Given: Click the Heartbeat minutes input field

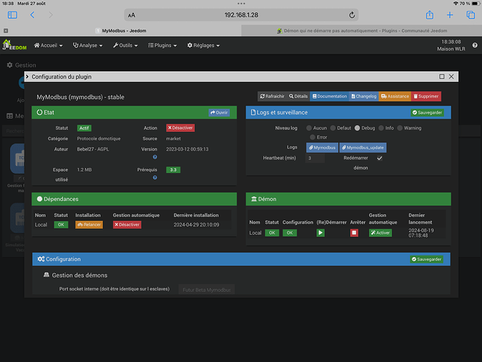Looking at the screenshot, I should (315, 158).
